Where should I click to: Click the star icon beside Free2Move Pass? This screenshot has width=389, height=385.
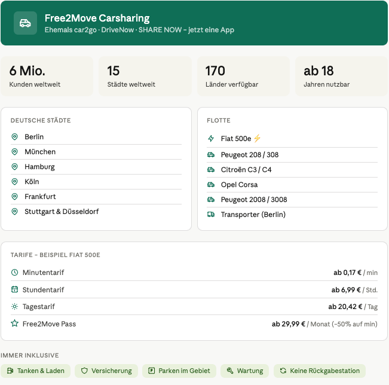click(14, 323)
